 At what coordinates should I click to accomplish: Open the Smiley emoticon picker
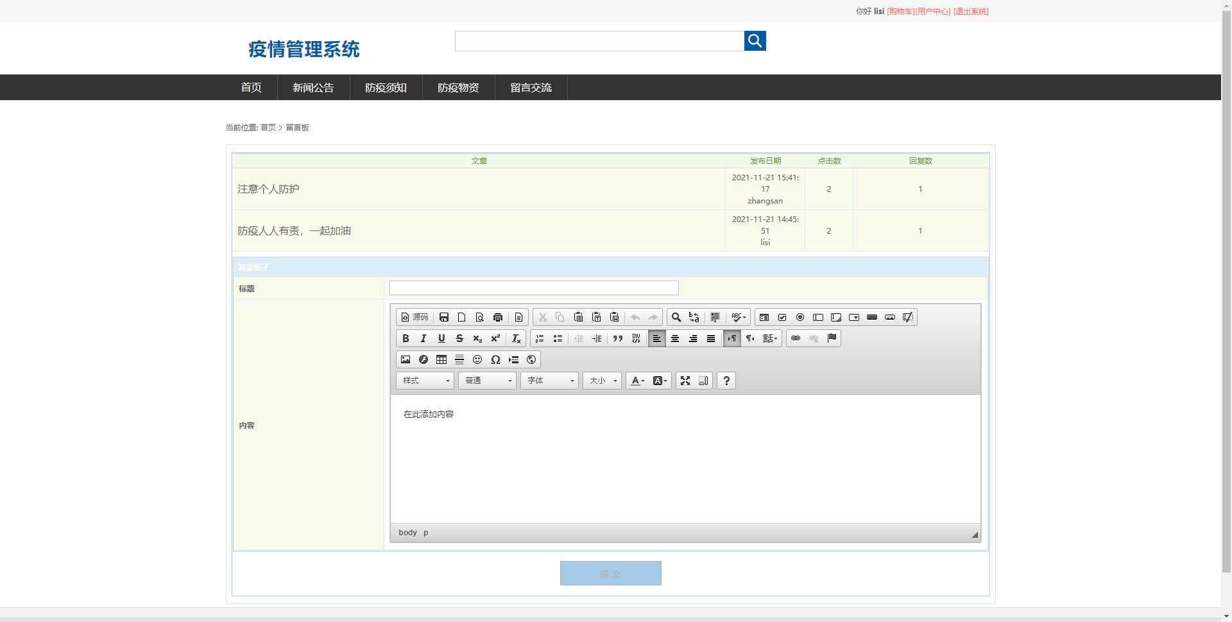click(x=477, y=359)
